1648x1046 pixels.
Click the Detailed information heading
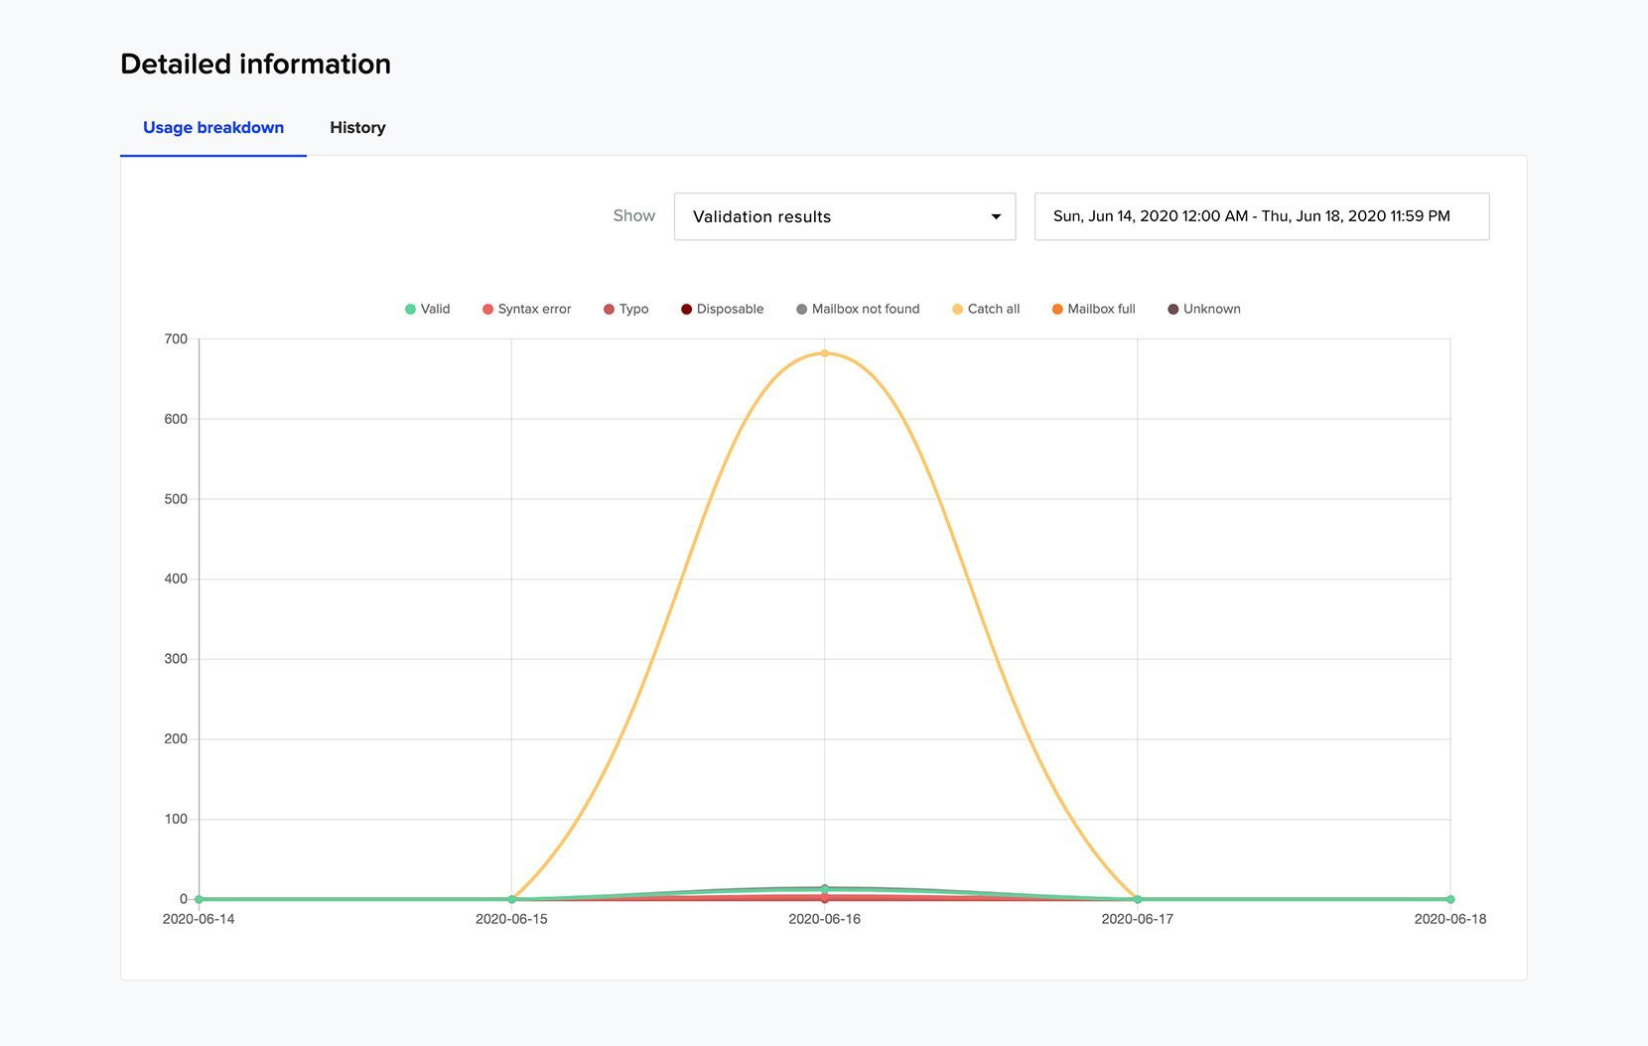255,64
